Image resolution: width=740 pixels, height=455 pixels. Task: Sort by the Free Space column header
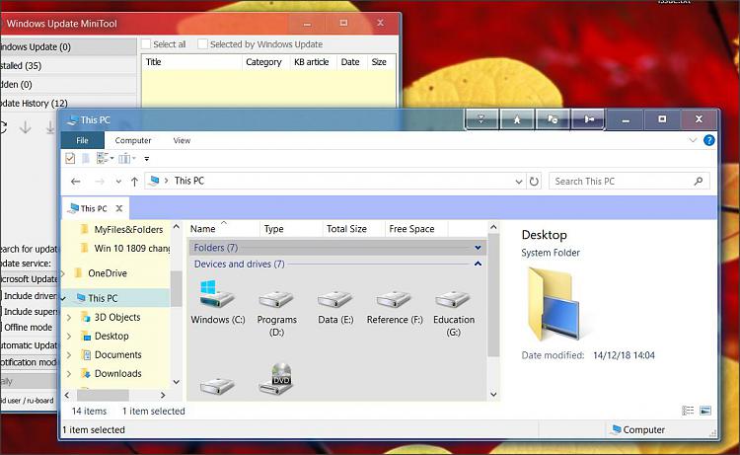coord(416,228)
